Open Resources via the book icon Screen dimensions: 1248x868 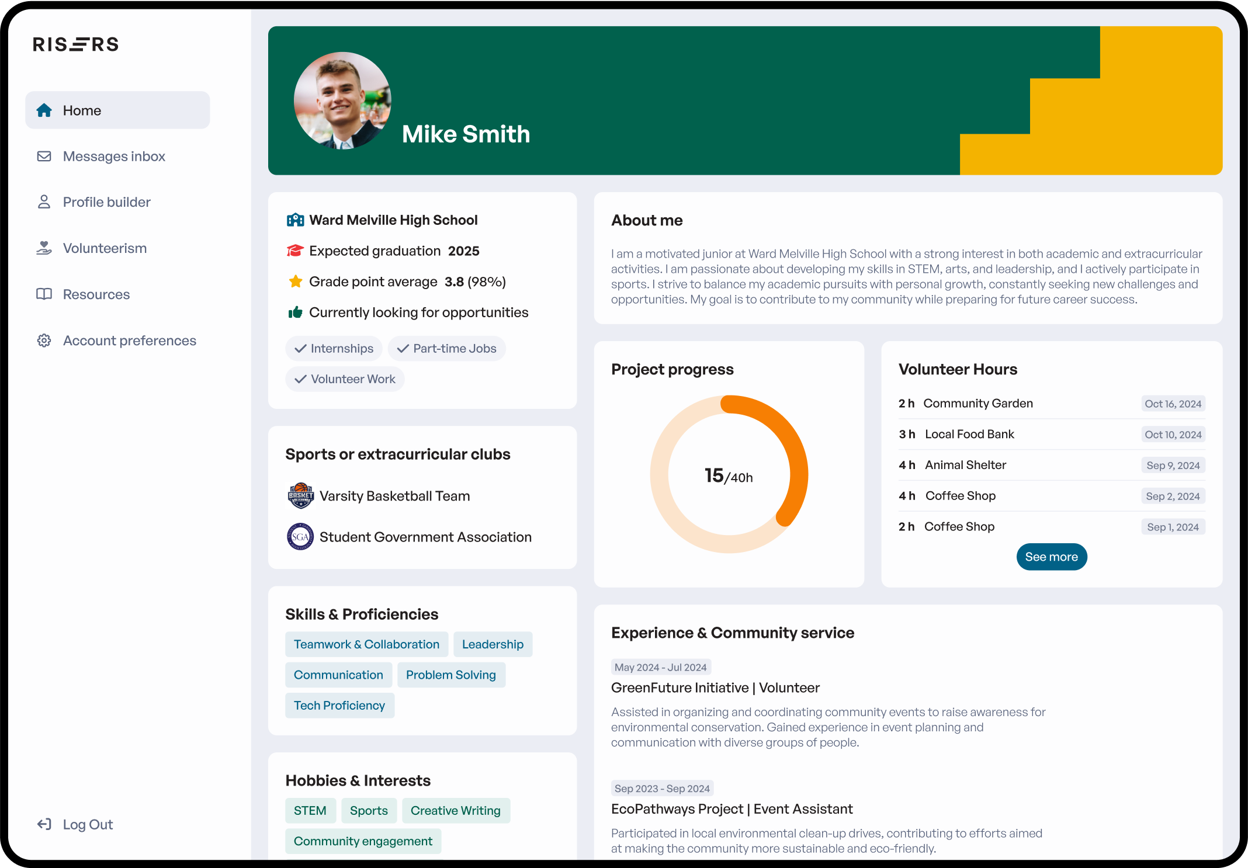(44, 294)
